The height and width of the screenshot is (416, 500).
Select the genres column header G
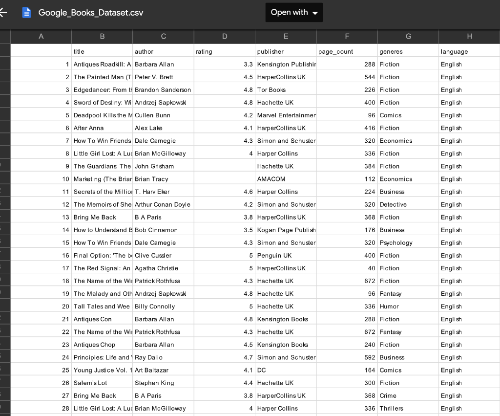click(408, 36)
